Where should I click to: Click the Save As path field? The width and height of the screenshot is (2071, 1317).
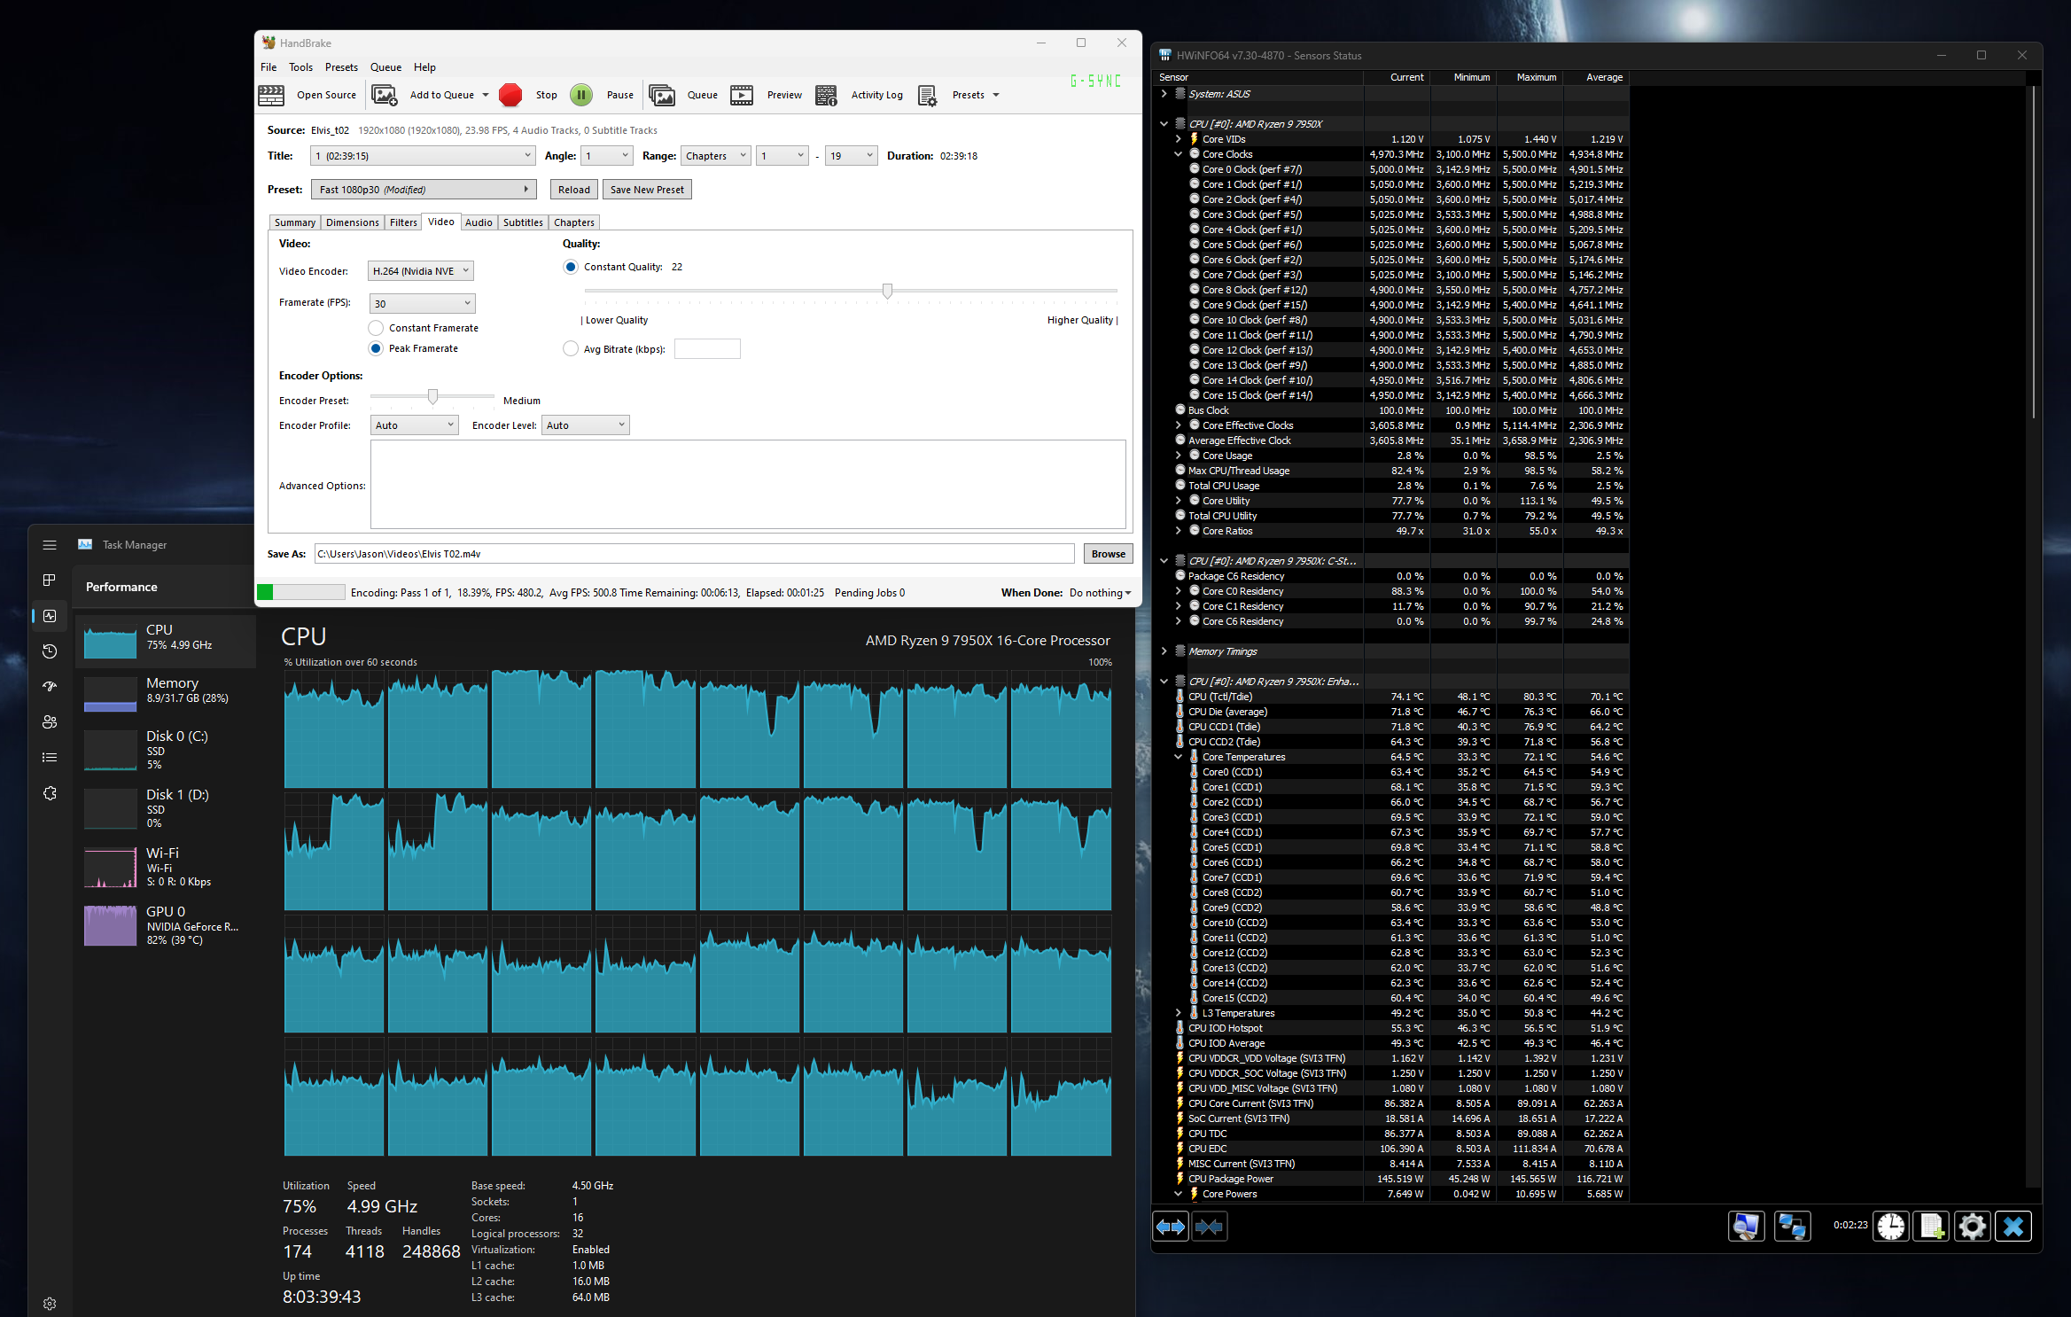(x=695, y=554)
